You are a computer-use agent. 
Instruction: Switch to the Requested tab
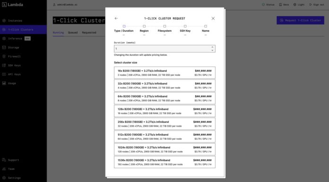(89, 33)
